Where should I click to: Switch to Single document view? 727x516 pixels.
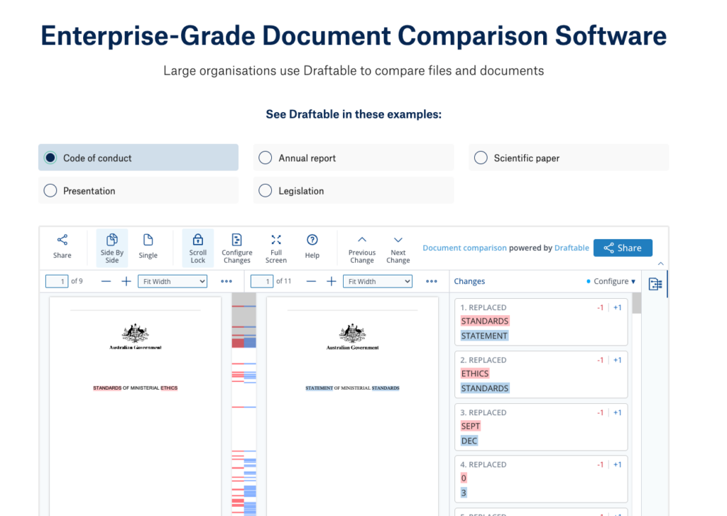pos(148,247)
